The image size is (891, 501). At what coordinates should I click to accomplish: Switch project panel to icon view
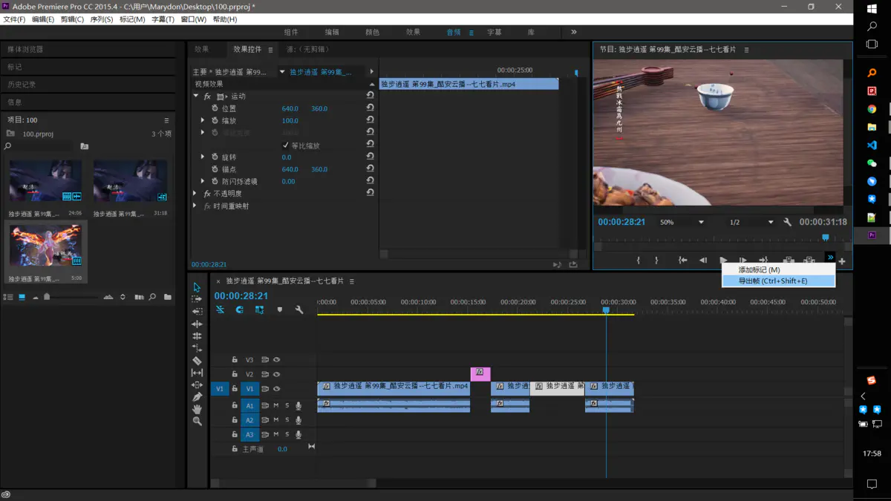click(x=22, y=297)
